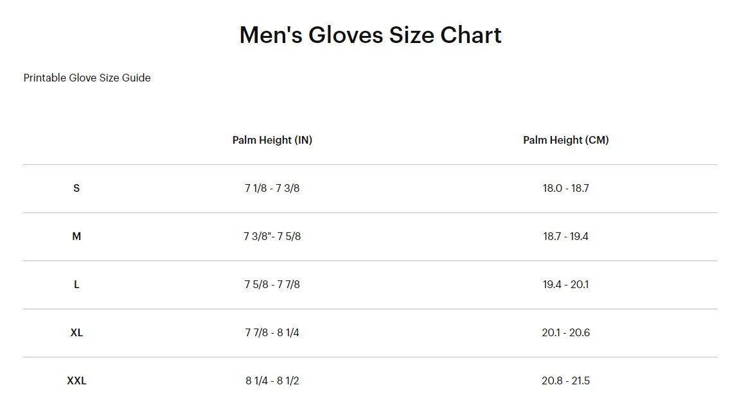This screenshot has width=755, height=419.
Task: Select the XXL size row label
Action: coord(76,381)
